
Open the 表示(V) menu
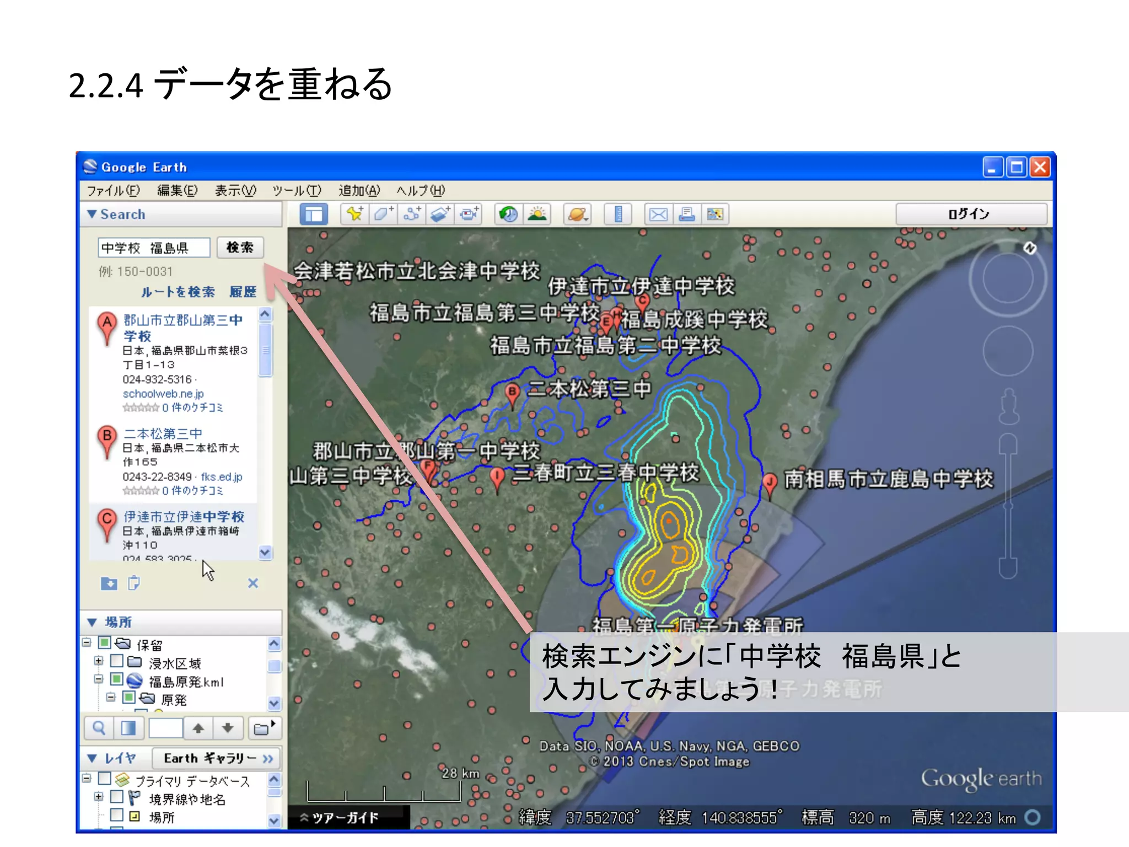(x=236, y=191)
